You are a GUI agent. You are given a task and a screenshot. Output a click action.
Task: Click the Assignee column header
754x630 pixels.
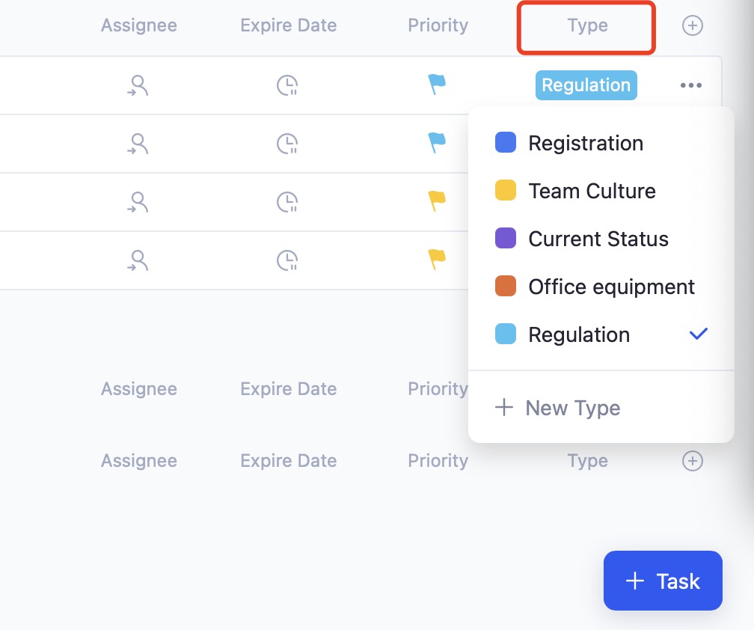coord(138,25)
